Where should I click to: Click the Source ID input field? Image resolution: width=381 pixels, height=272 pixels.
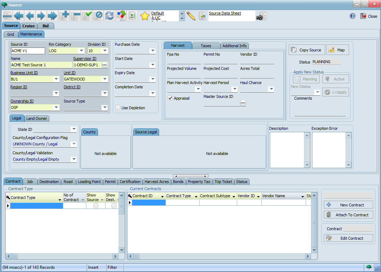click(x=28, y=51)
